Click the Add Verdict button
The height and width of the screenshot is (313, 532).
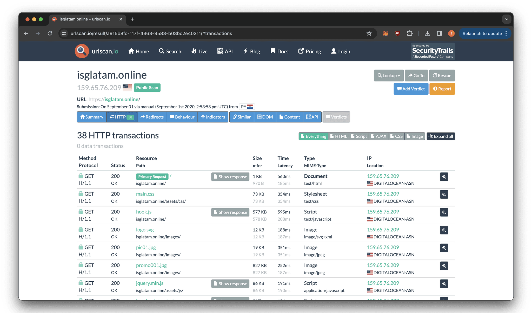tap(411, 89)
